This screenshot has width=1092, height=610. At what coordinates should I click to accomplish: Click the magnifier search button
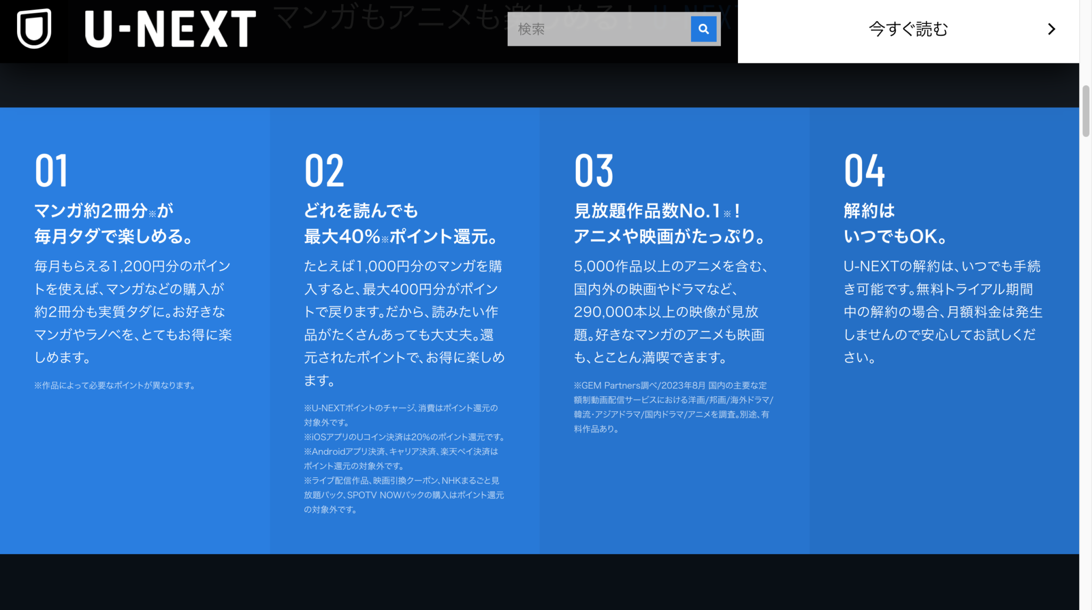(703, 29)
